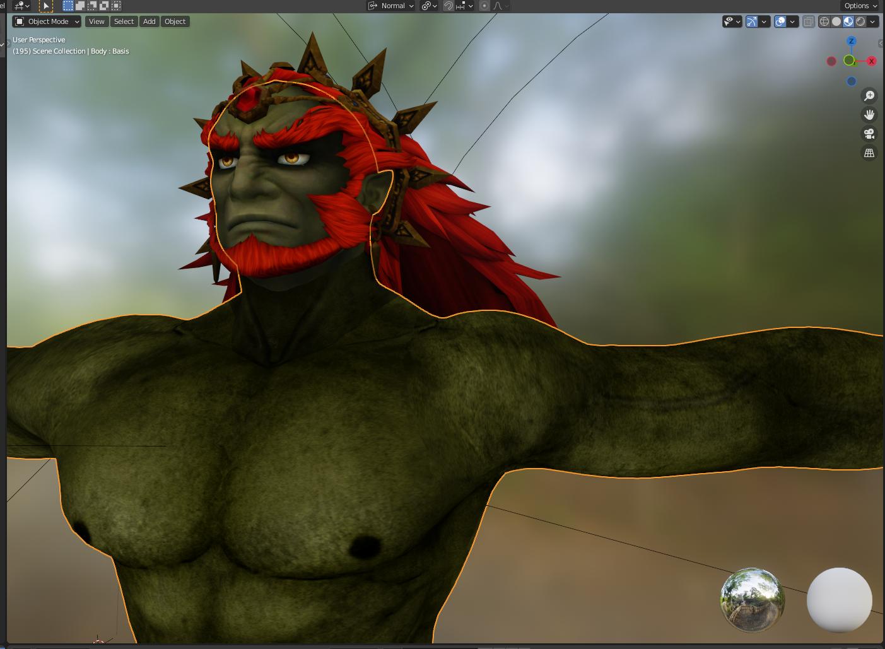Viewport: 885px width, 649px height.
Task: Switch to rendered shading
Action: (860, 21)
